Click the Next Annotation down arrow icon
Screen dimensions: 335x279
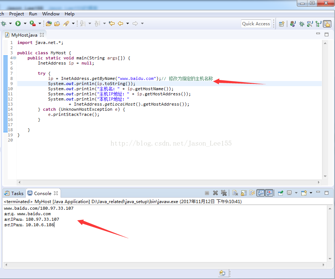pyautogui.click(x=83, y=23)
